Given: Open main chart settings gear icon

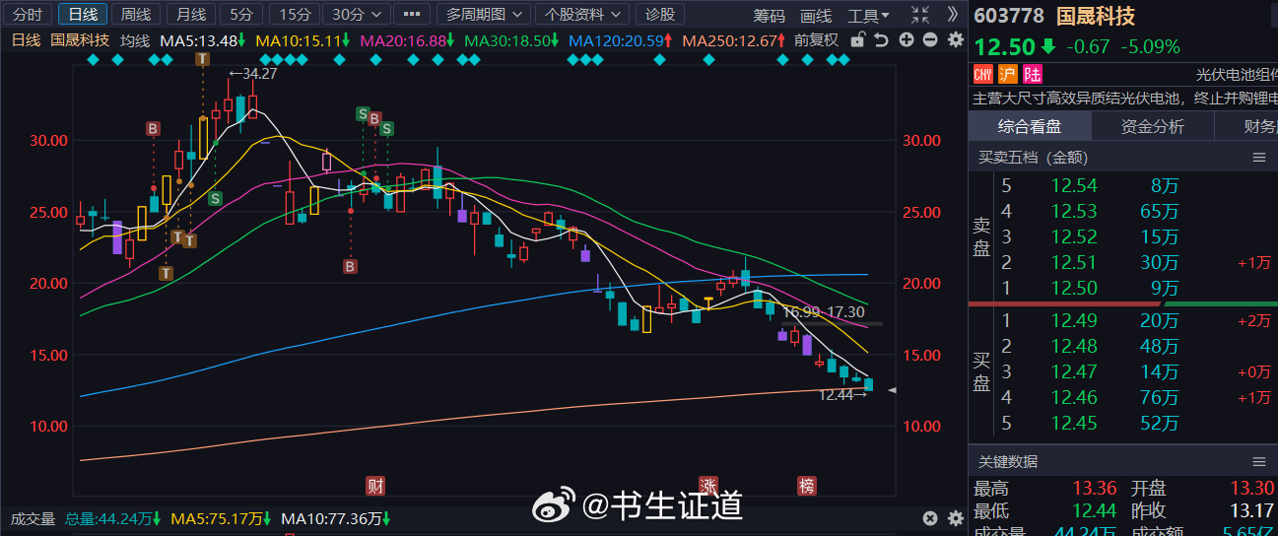Looking at the screenshot, I should coord(955,40).
